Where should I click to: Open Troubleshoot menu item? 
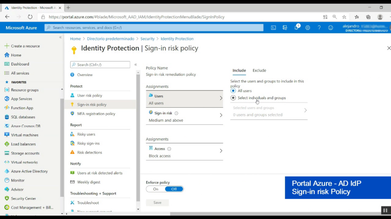[84, 203]
